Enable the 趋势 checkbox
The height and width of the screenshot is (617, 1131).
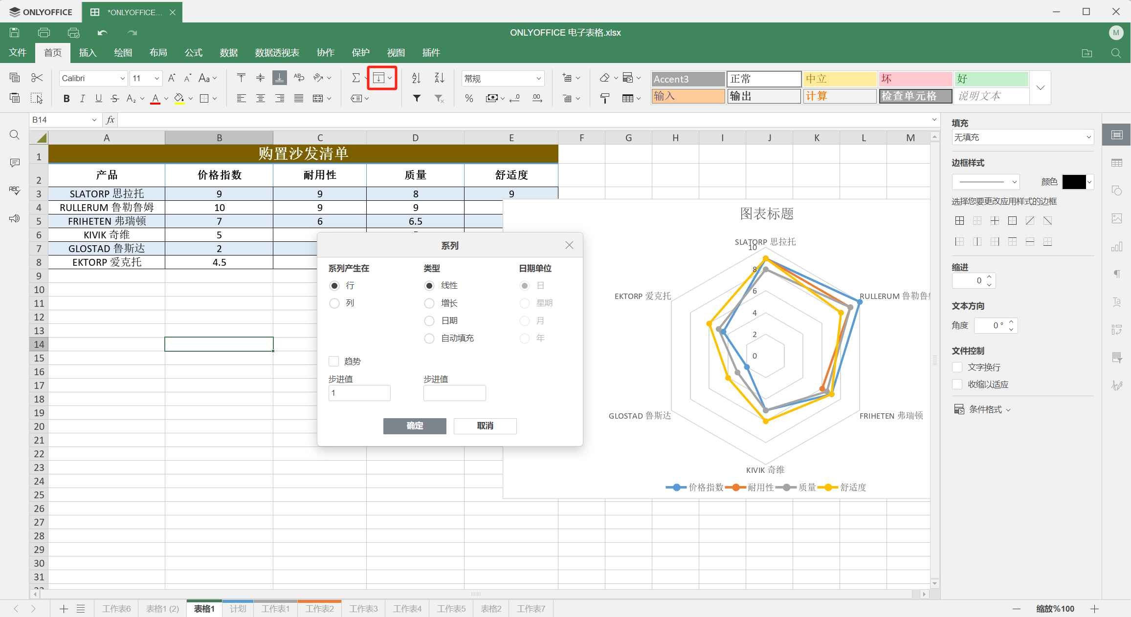334,362
